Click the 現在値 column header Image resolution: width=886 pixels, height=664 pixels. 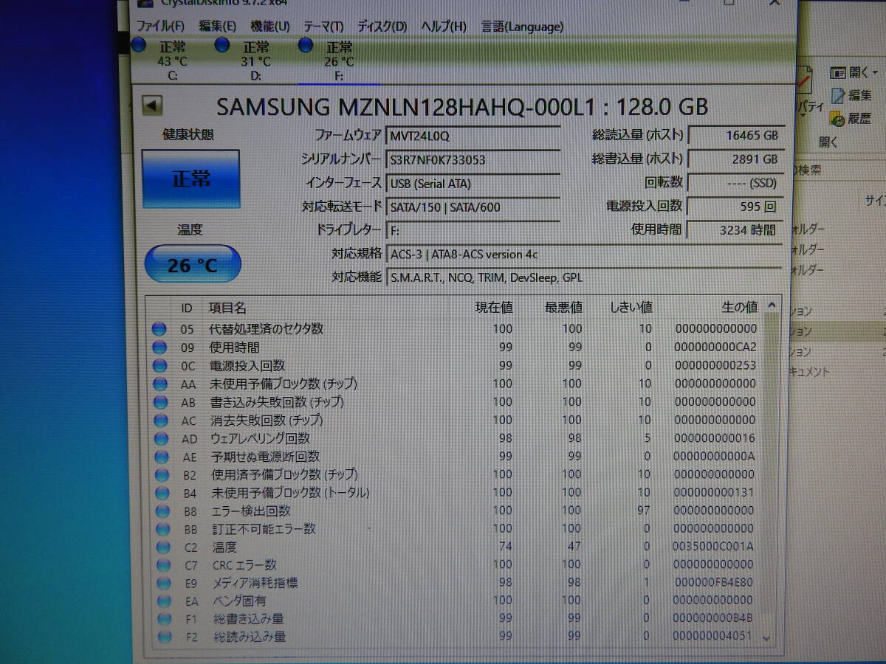[493, 307]
